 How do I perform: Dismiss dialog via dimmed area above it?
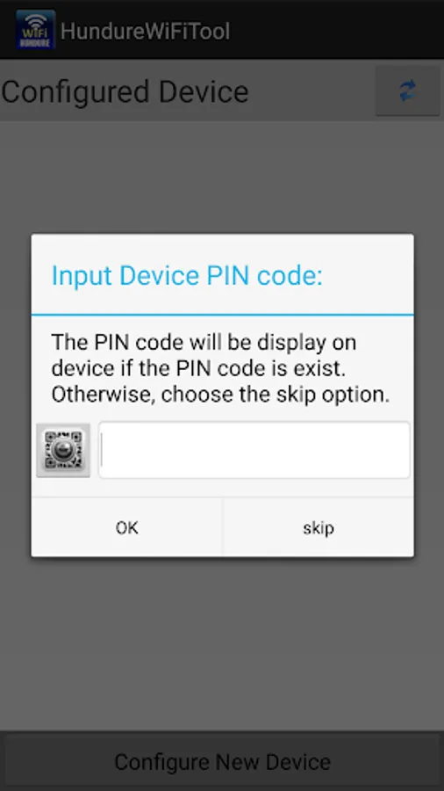pos(222,177)
